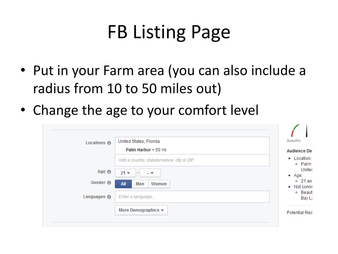Click the FB Listing Page slide title

[169, 32]
